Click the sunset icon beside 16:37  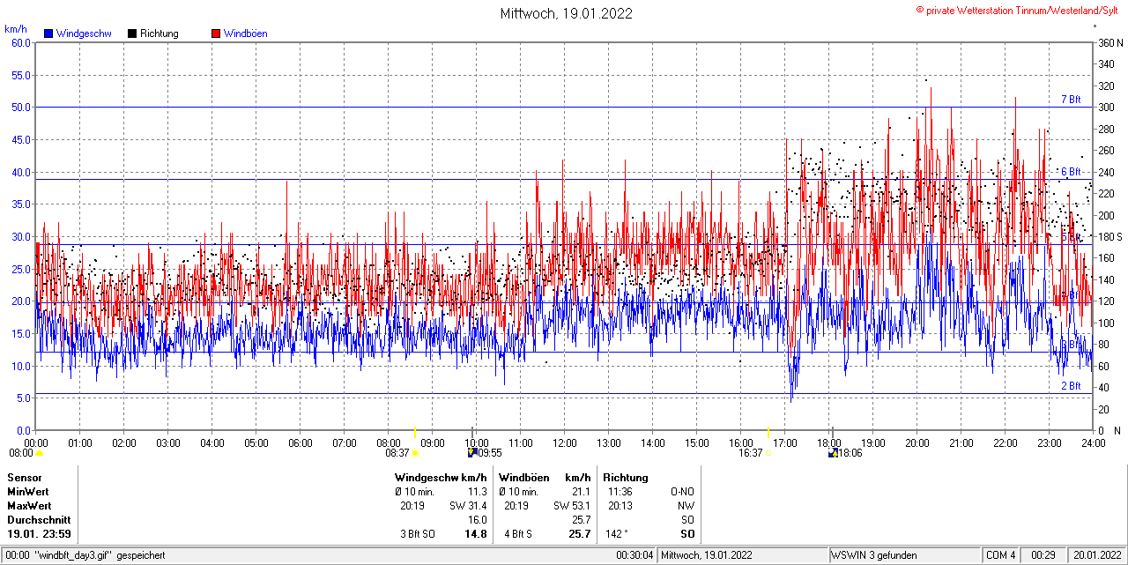pyautogui.click(x=768, y=453)
